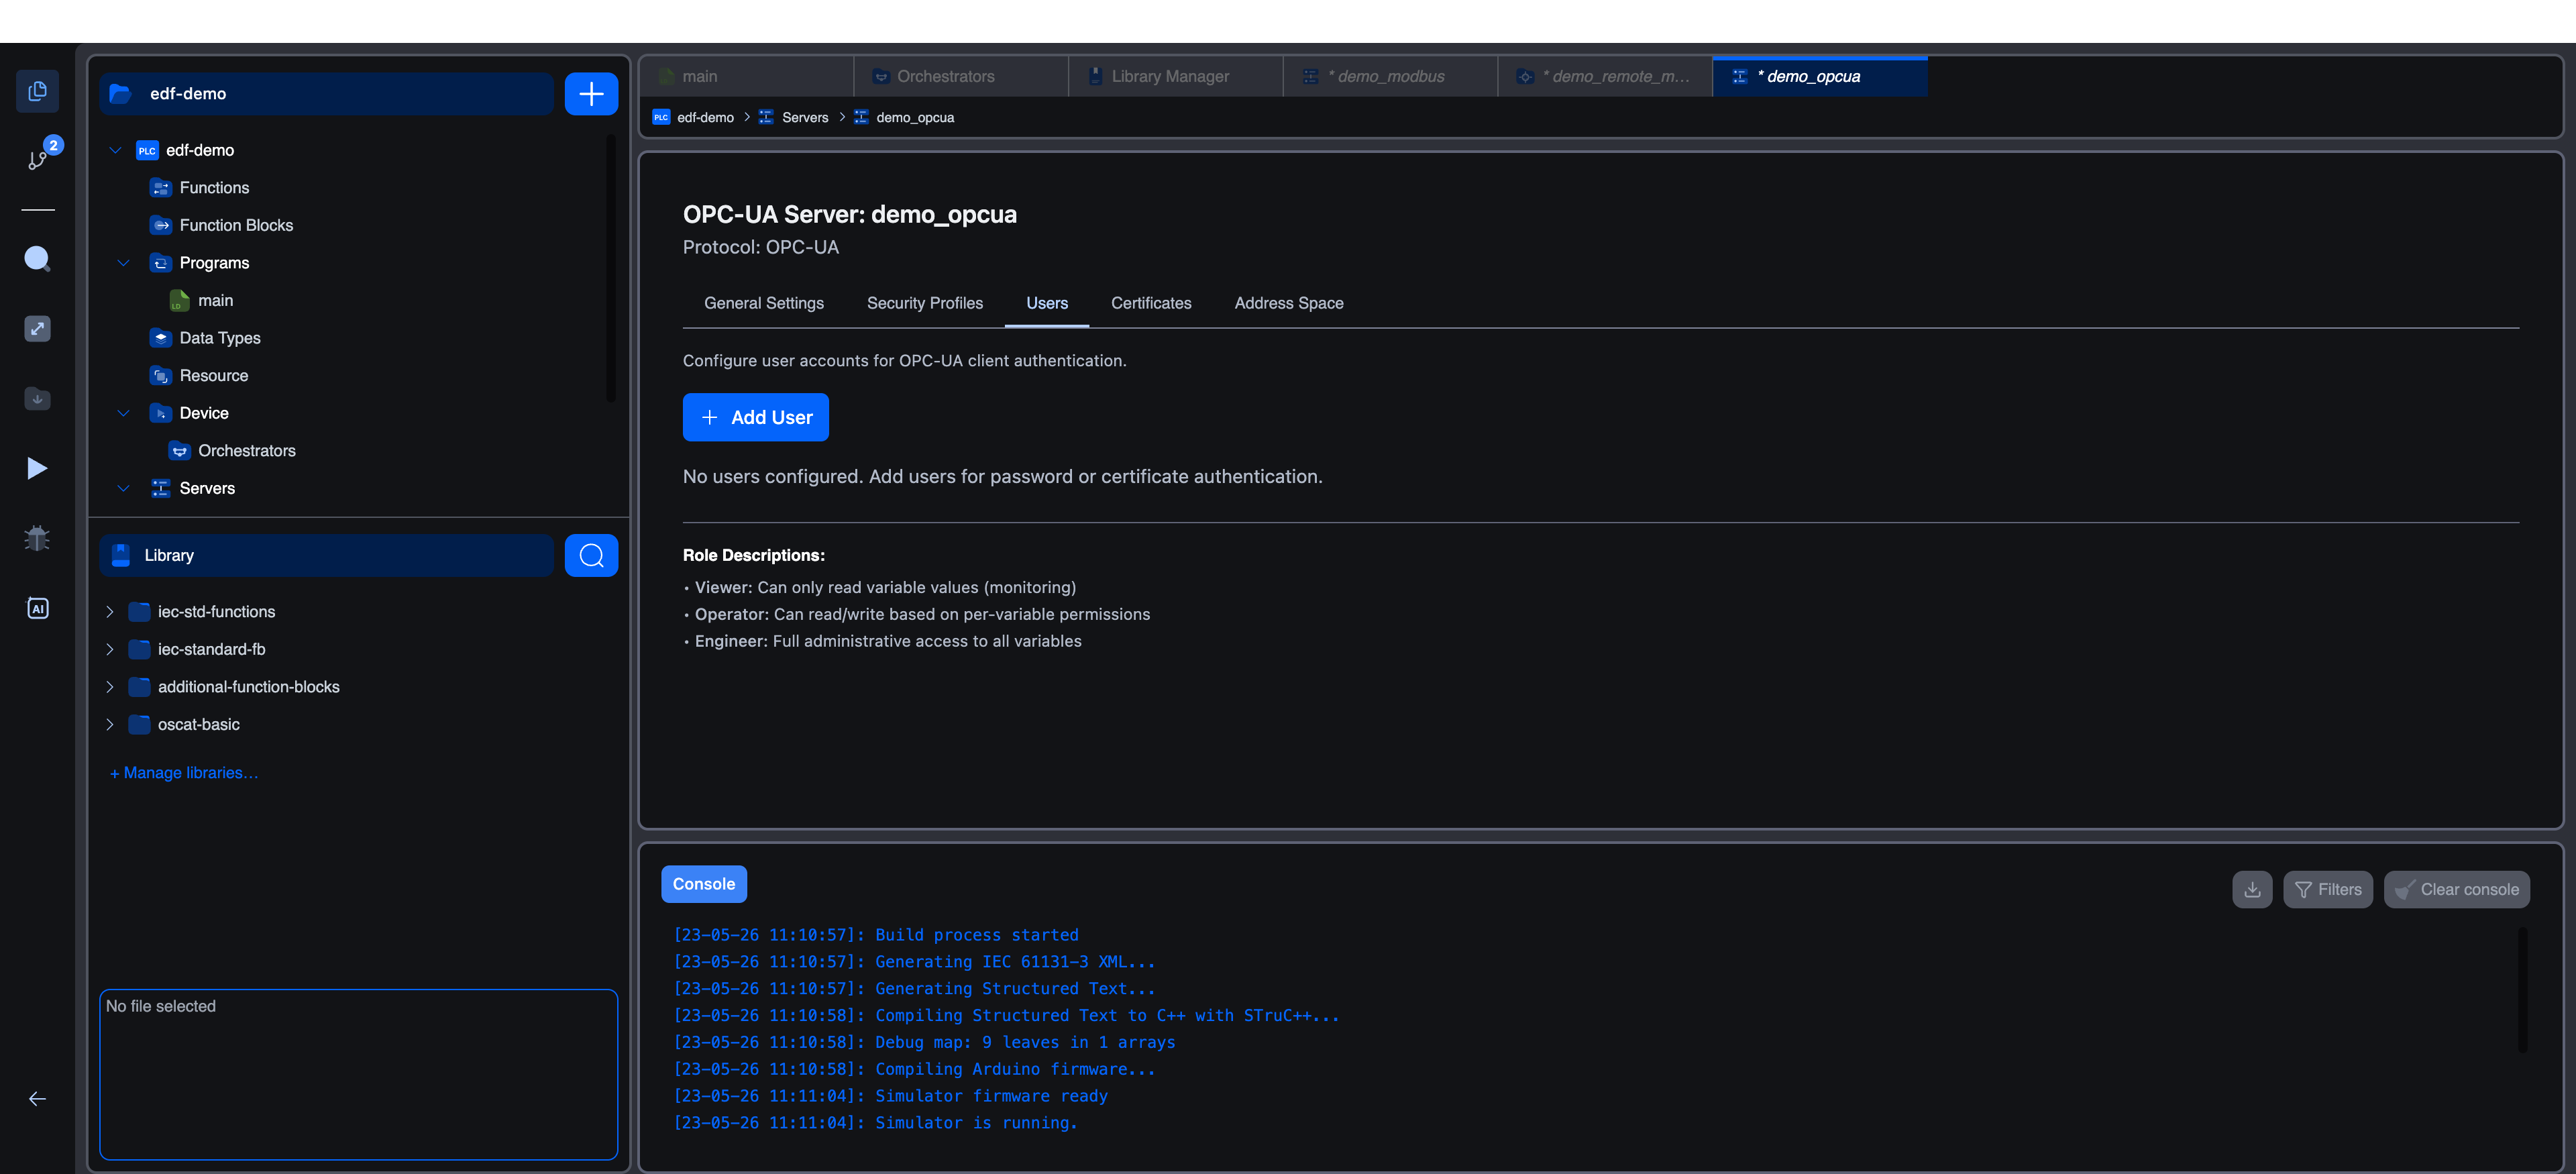Click the Library header book icon

click(x=120, y=555)
